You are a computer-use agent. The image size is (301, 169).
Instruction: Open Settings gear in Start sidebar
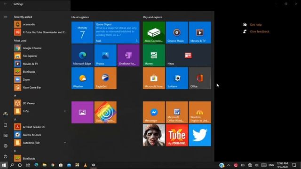coord(5,146)
